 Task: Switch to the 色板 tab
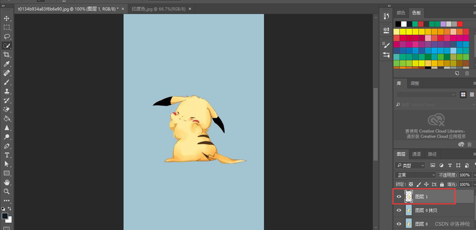(416, 13)
